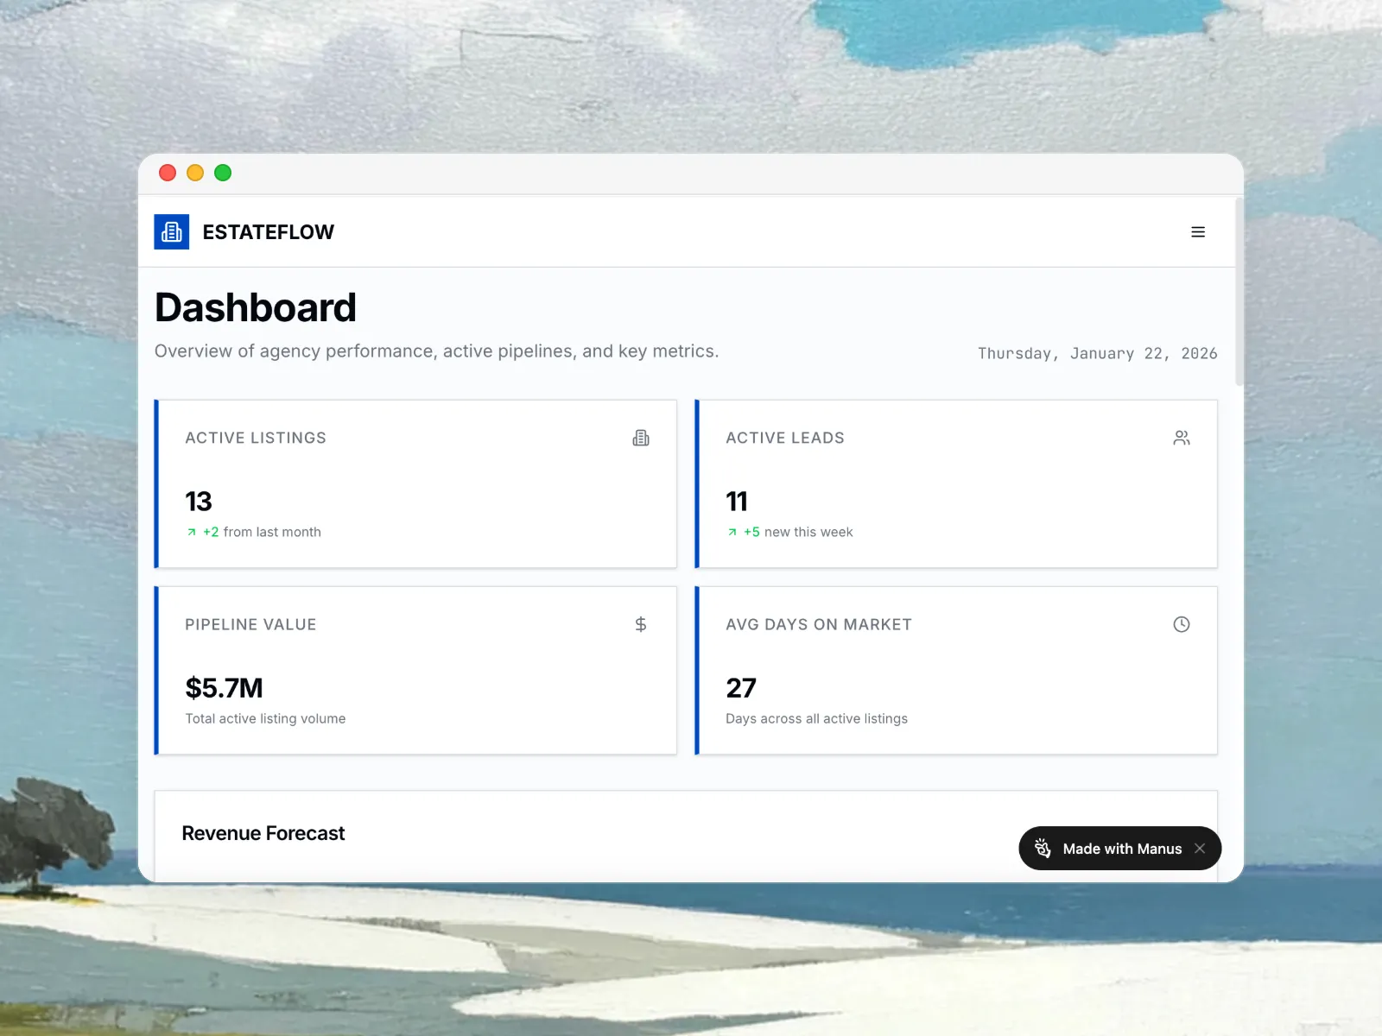Select the Active Leads count of 11
This screenshot has width=1382, height=1036.
tap(737, 502)
